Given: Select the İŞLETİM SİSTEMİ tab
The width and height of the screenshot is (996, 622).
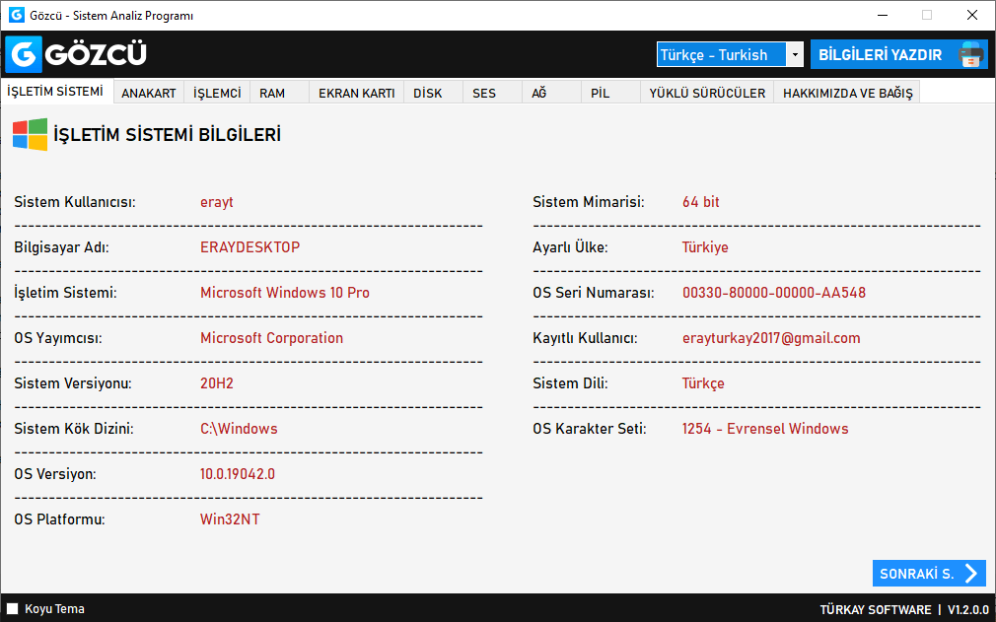Looking at the screenshot, I should pos(55,91).
